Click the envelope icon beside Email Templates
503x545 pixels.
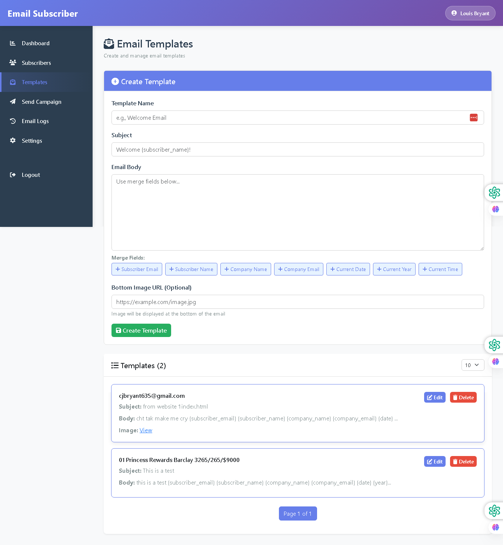(109, 43)
